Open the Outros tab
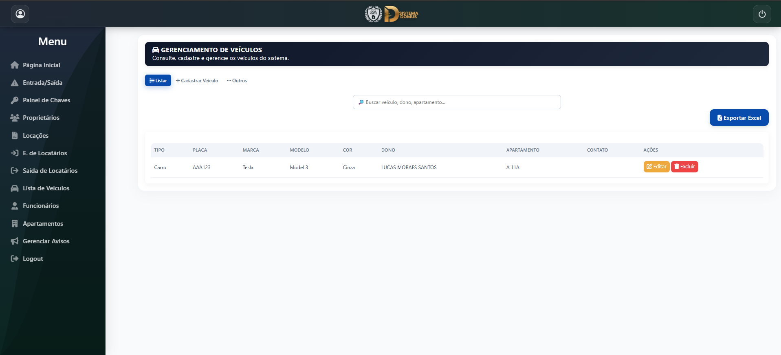 click(237, 81)
